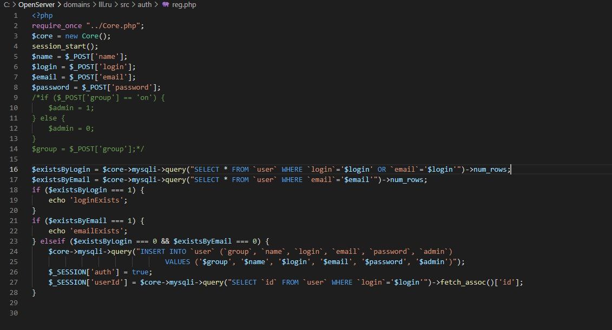Select reg.php in the breadcrumb
The image size is (612, 330).
184,5
